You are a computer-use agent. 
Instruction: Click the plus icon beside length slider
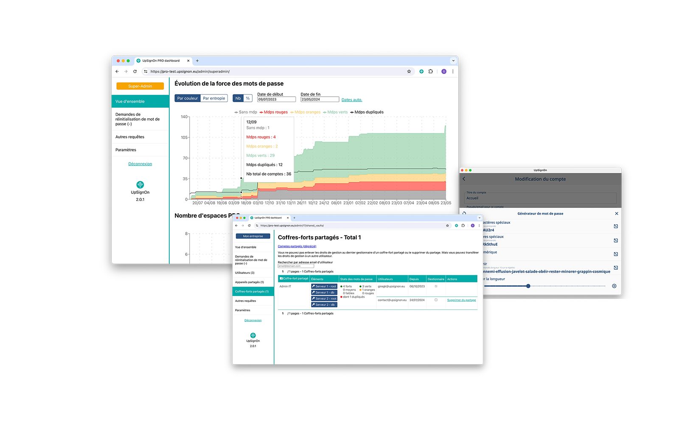(614, 286)
